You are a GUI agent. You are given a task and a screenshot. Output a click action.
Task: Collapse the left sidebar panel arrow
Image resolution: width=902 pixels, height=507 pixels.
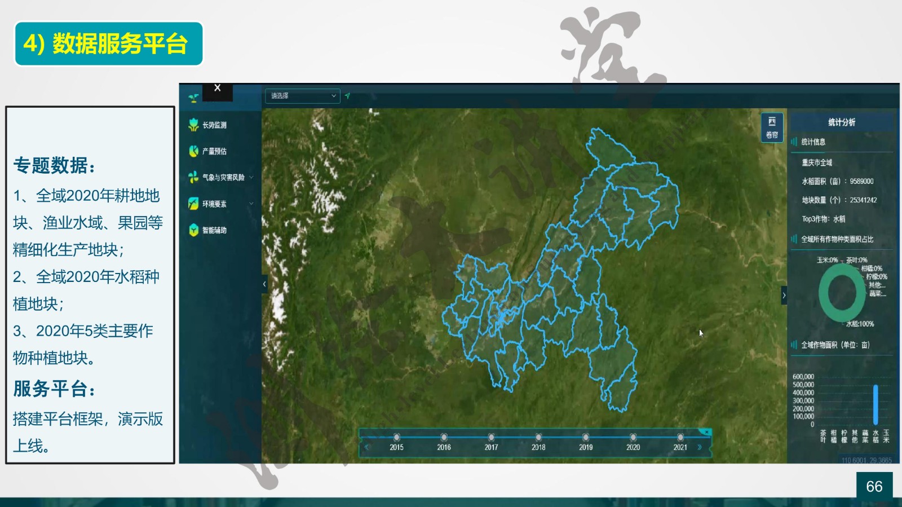click(264, 284)
